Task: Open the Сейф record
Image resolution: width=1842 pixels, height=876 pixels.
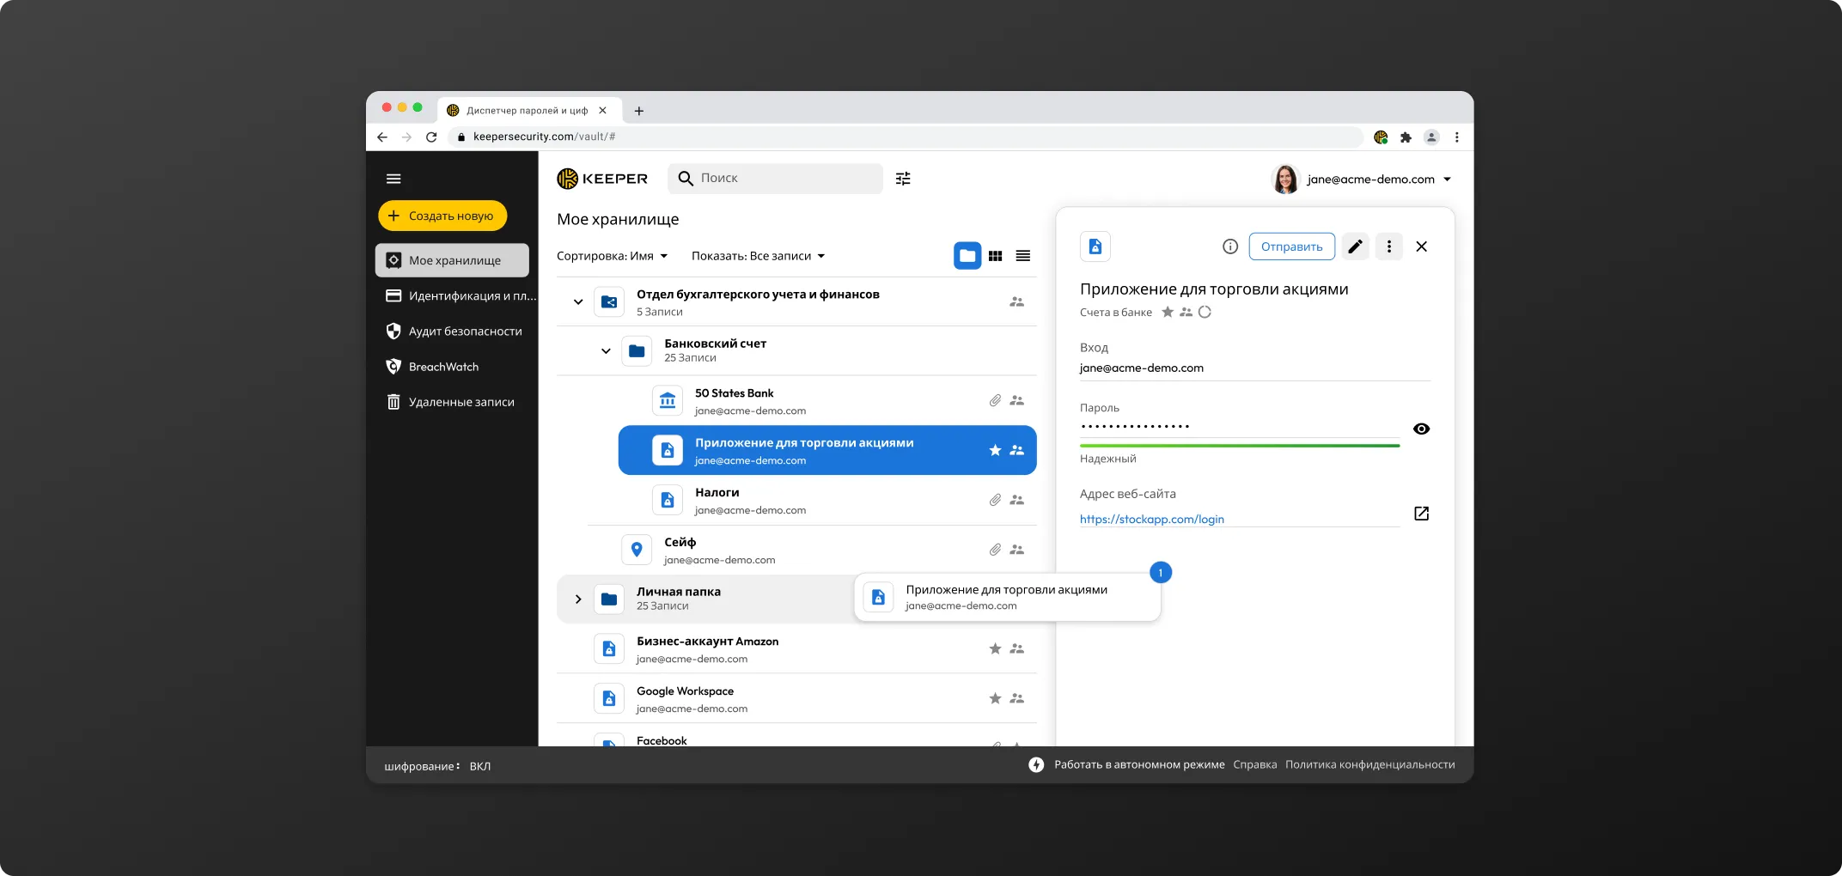Action: pos(812,550)
